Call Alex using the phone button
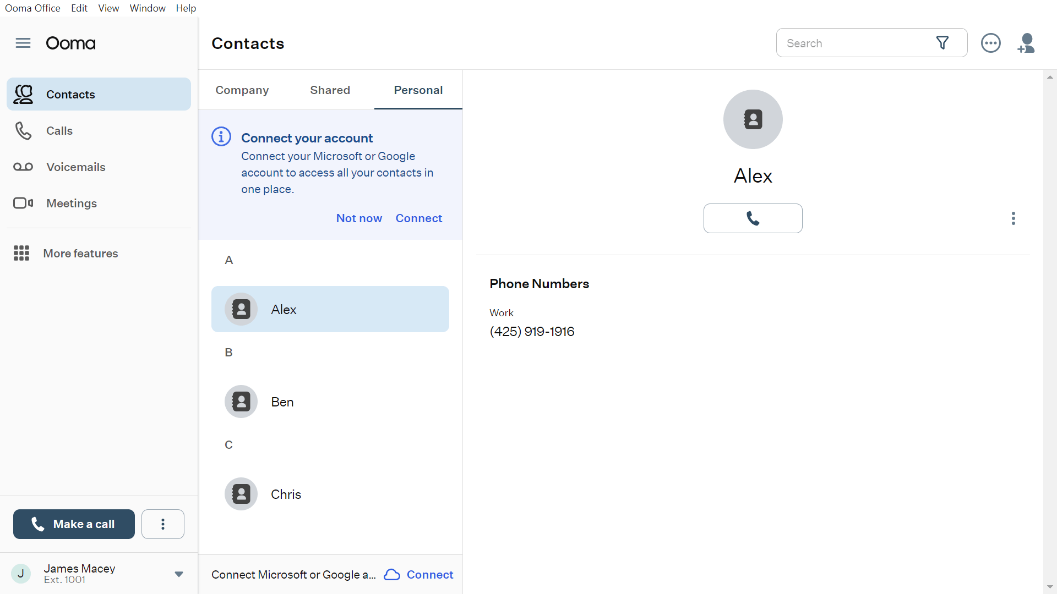 pyautogui.click(x=753, y=218)
